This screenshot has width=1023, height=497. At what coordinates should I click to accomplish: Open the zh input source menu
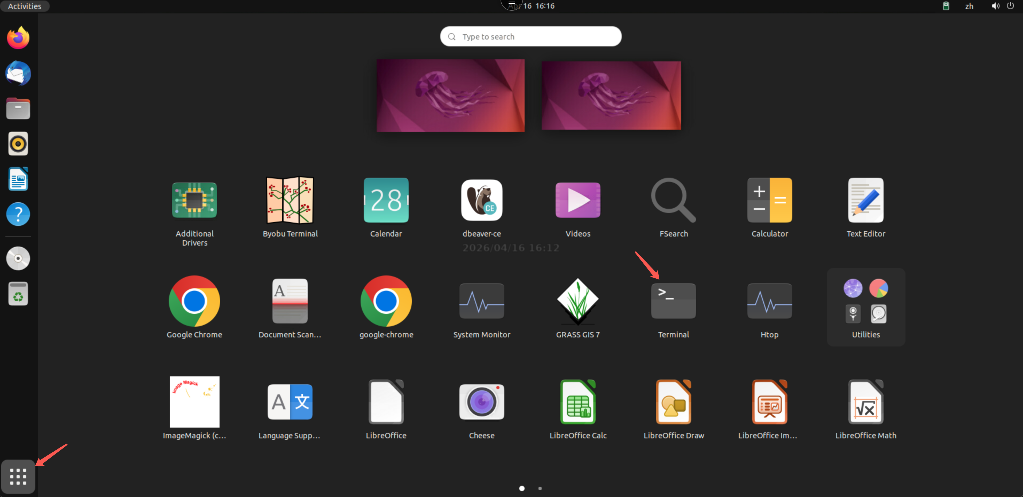point(969,6)
